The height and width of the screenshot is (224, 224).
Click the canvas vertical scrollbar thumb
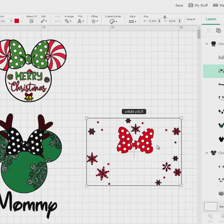199,34
